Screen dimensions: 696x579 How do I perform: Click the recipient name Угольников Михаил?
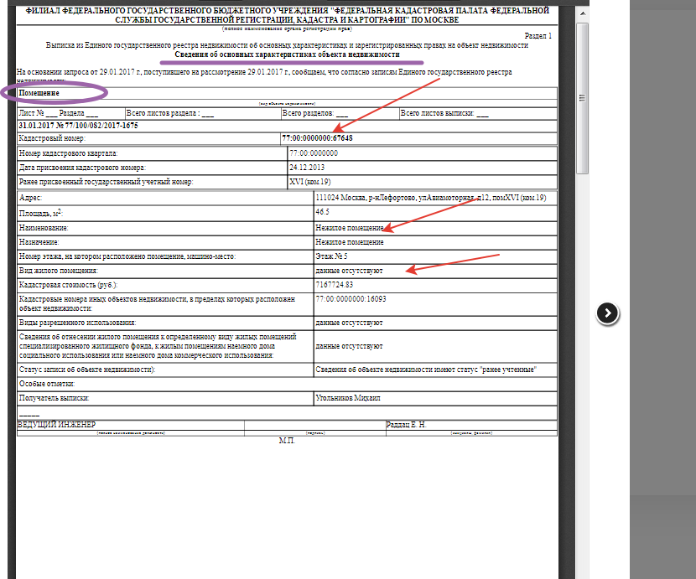348,398
